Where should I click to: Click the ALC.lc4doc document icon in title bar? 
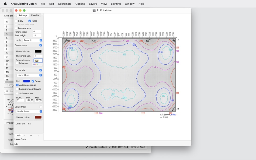point(94,10)
